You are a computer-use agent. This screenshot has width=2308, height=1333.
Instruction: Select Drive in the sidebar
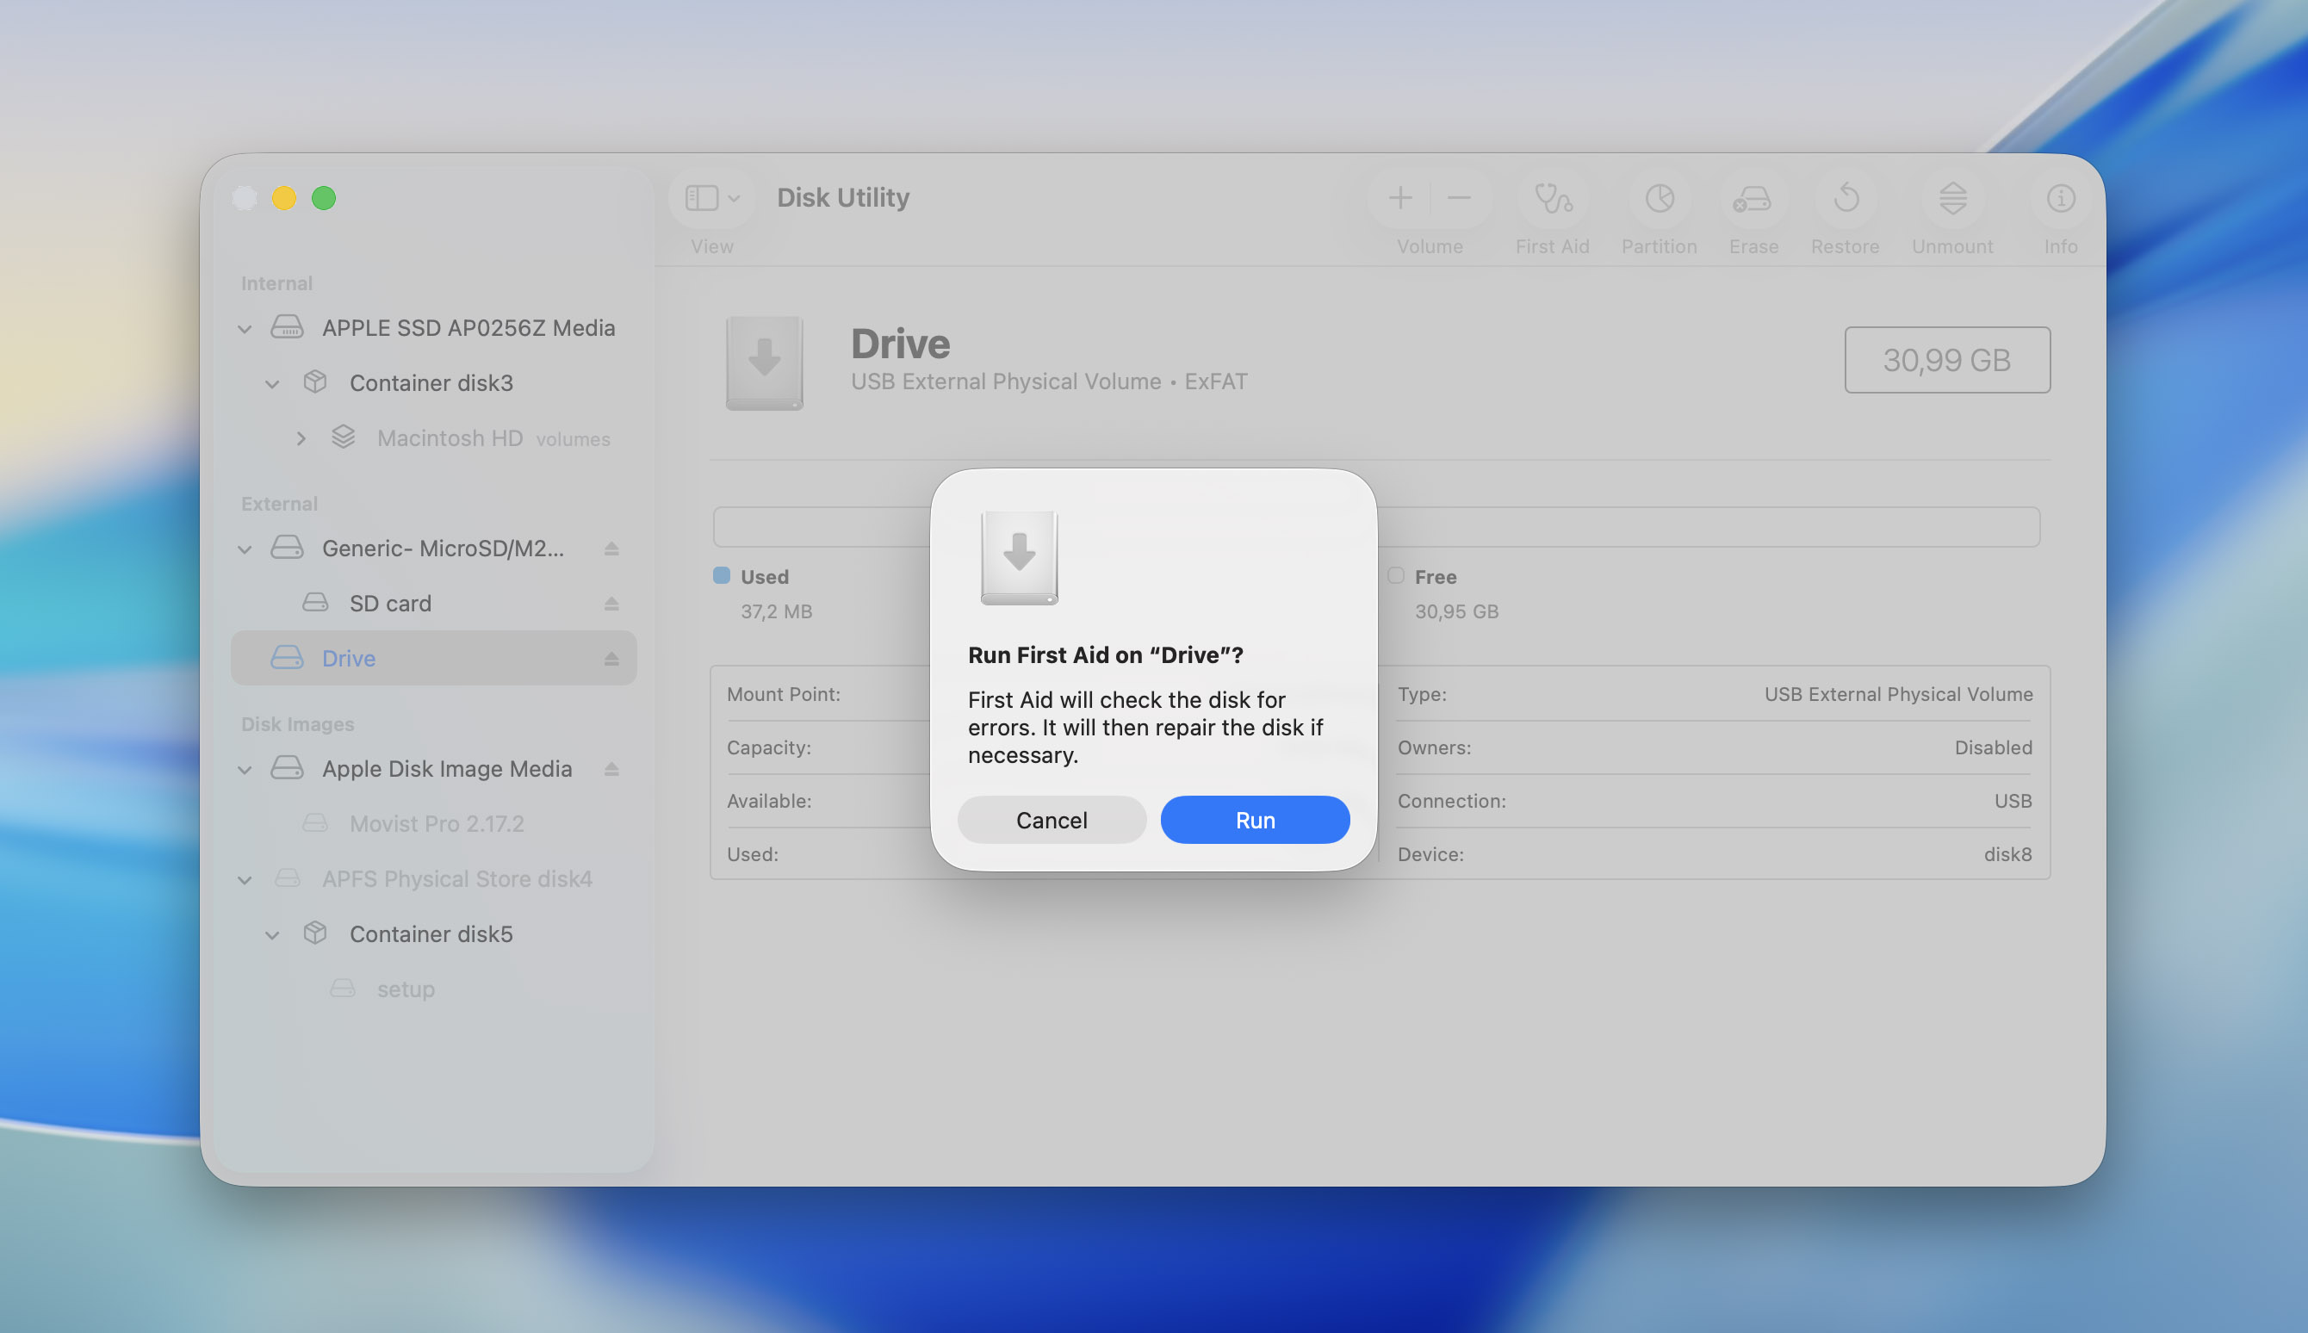433,658
